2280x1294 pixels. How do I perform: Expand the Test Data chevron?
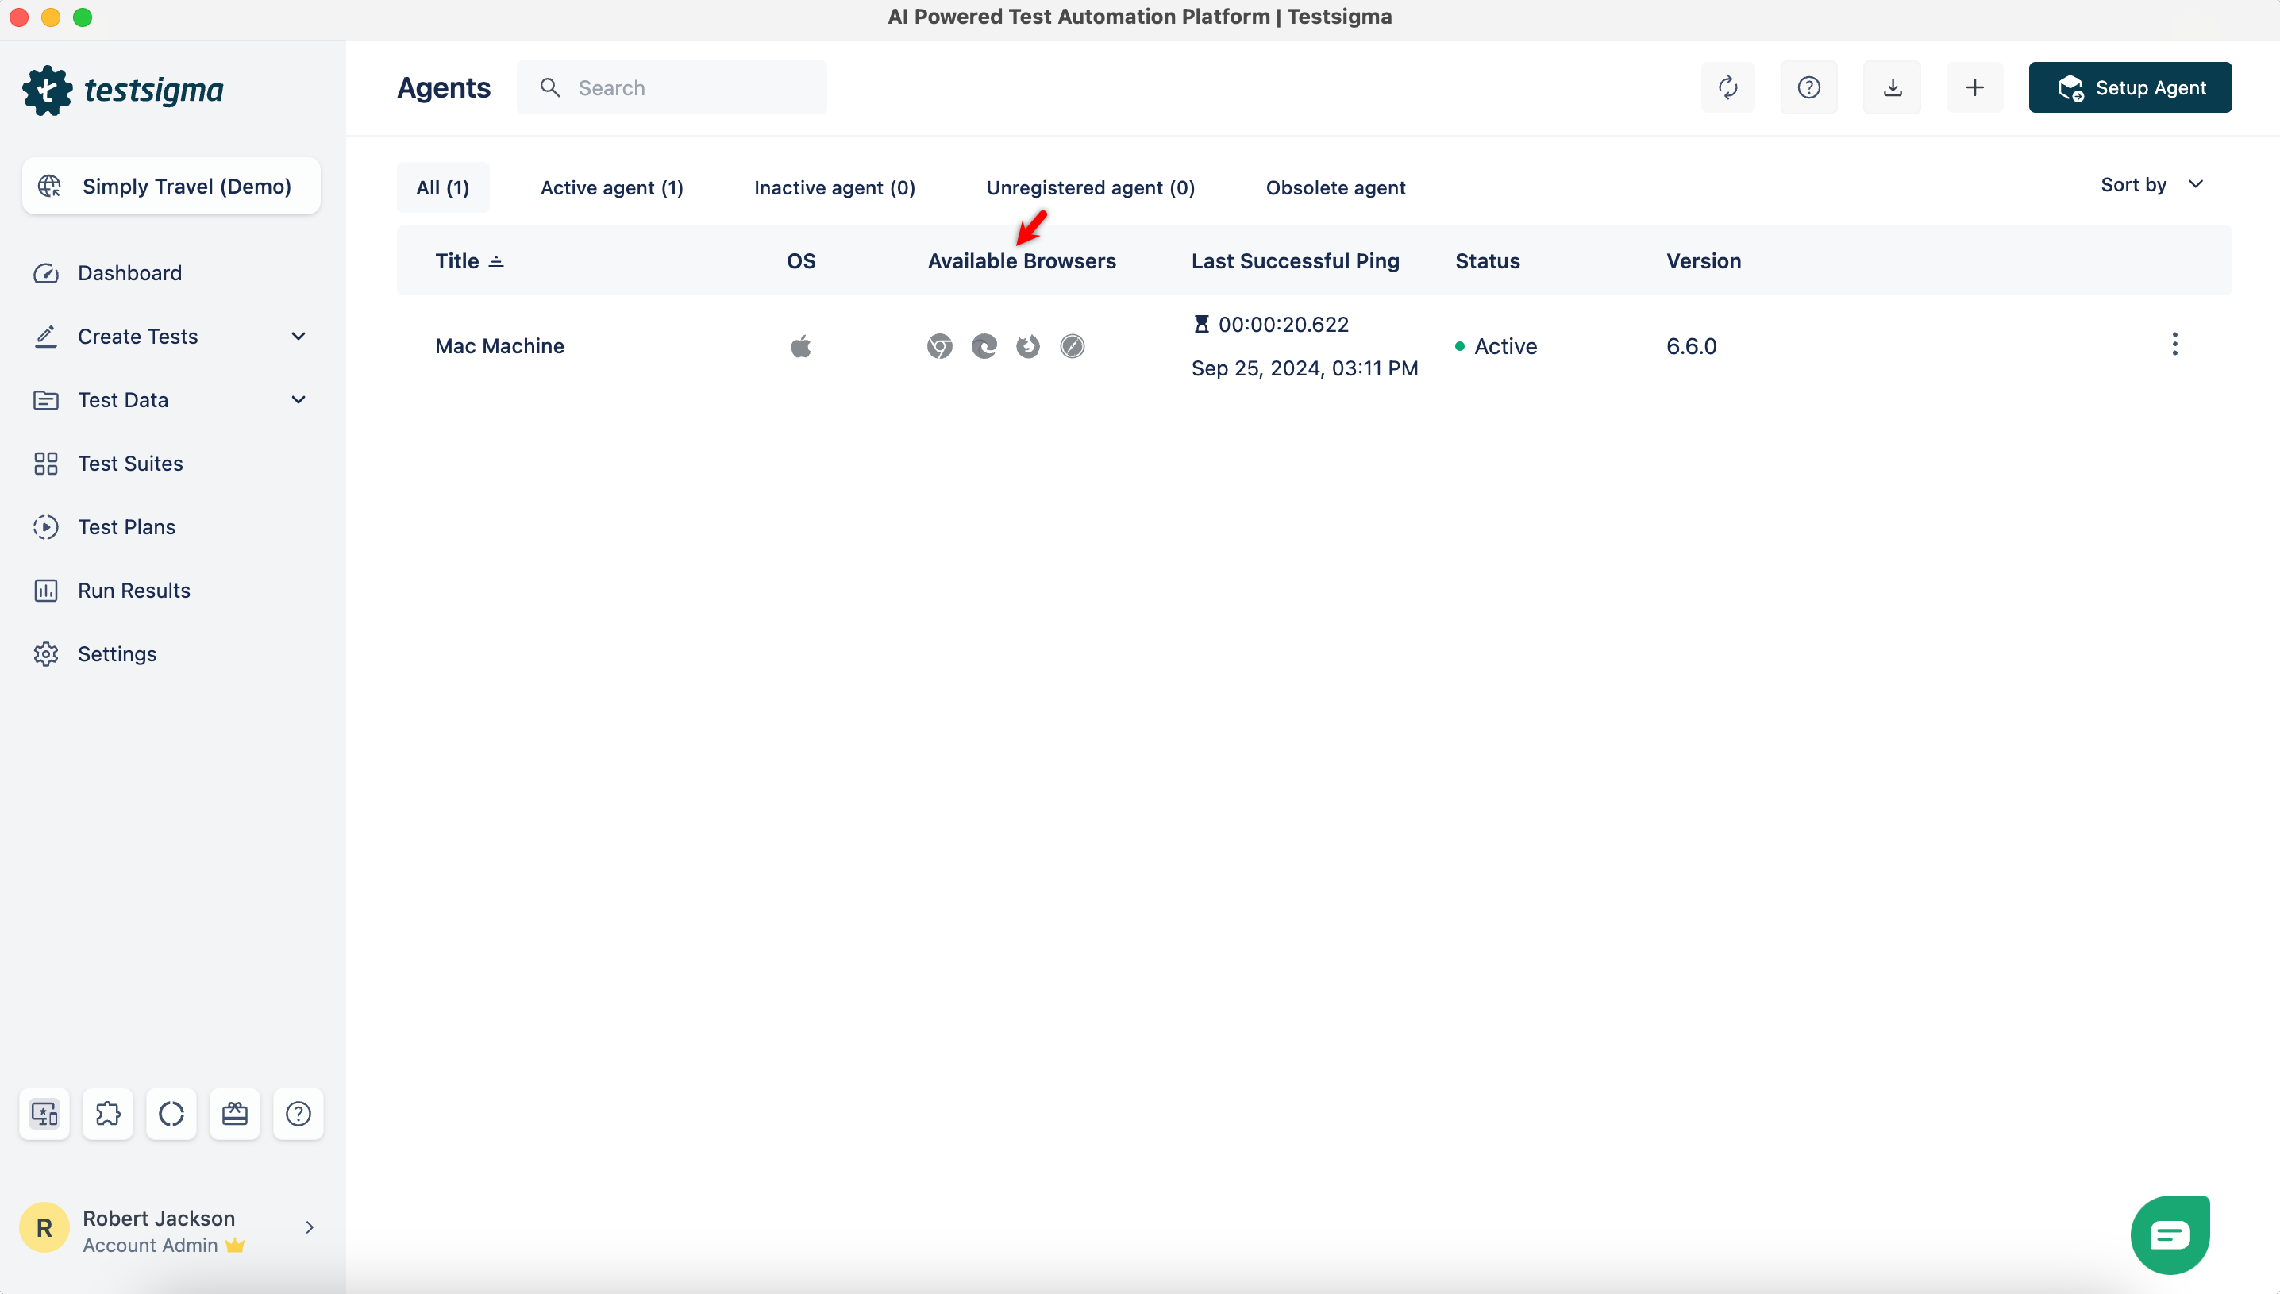click(298, 400)
